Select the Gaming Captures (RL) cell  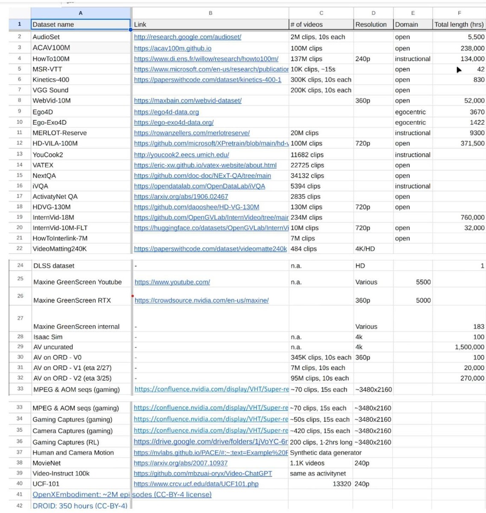80,442
